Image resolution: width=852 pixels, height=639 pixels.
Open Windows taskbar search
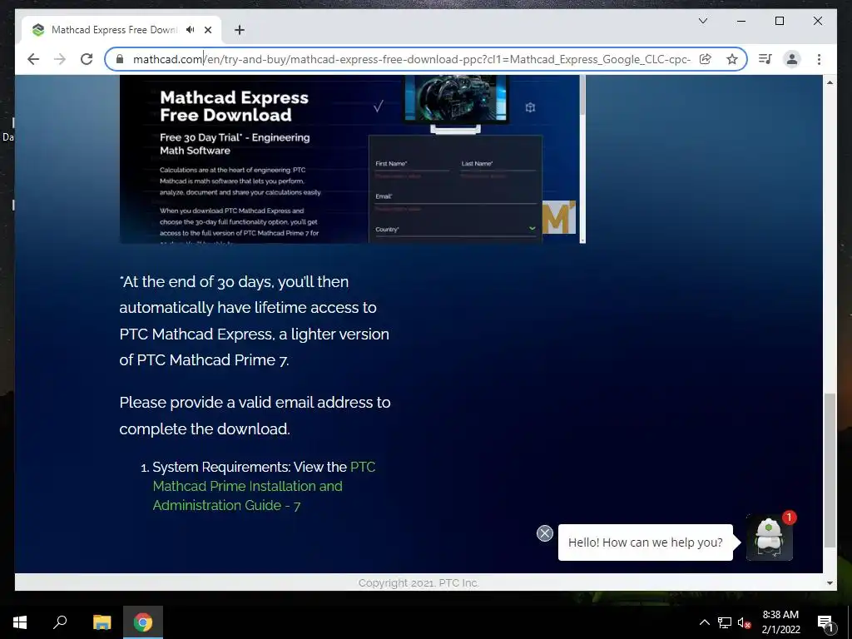pos(60,622)
